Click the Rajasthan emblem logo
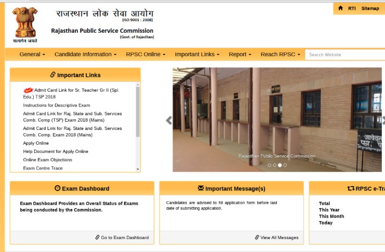Screen dimensions: 385x252 pos(24,24)
